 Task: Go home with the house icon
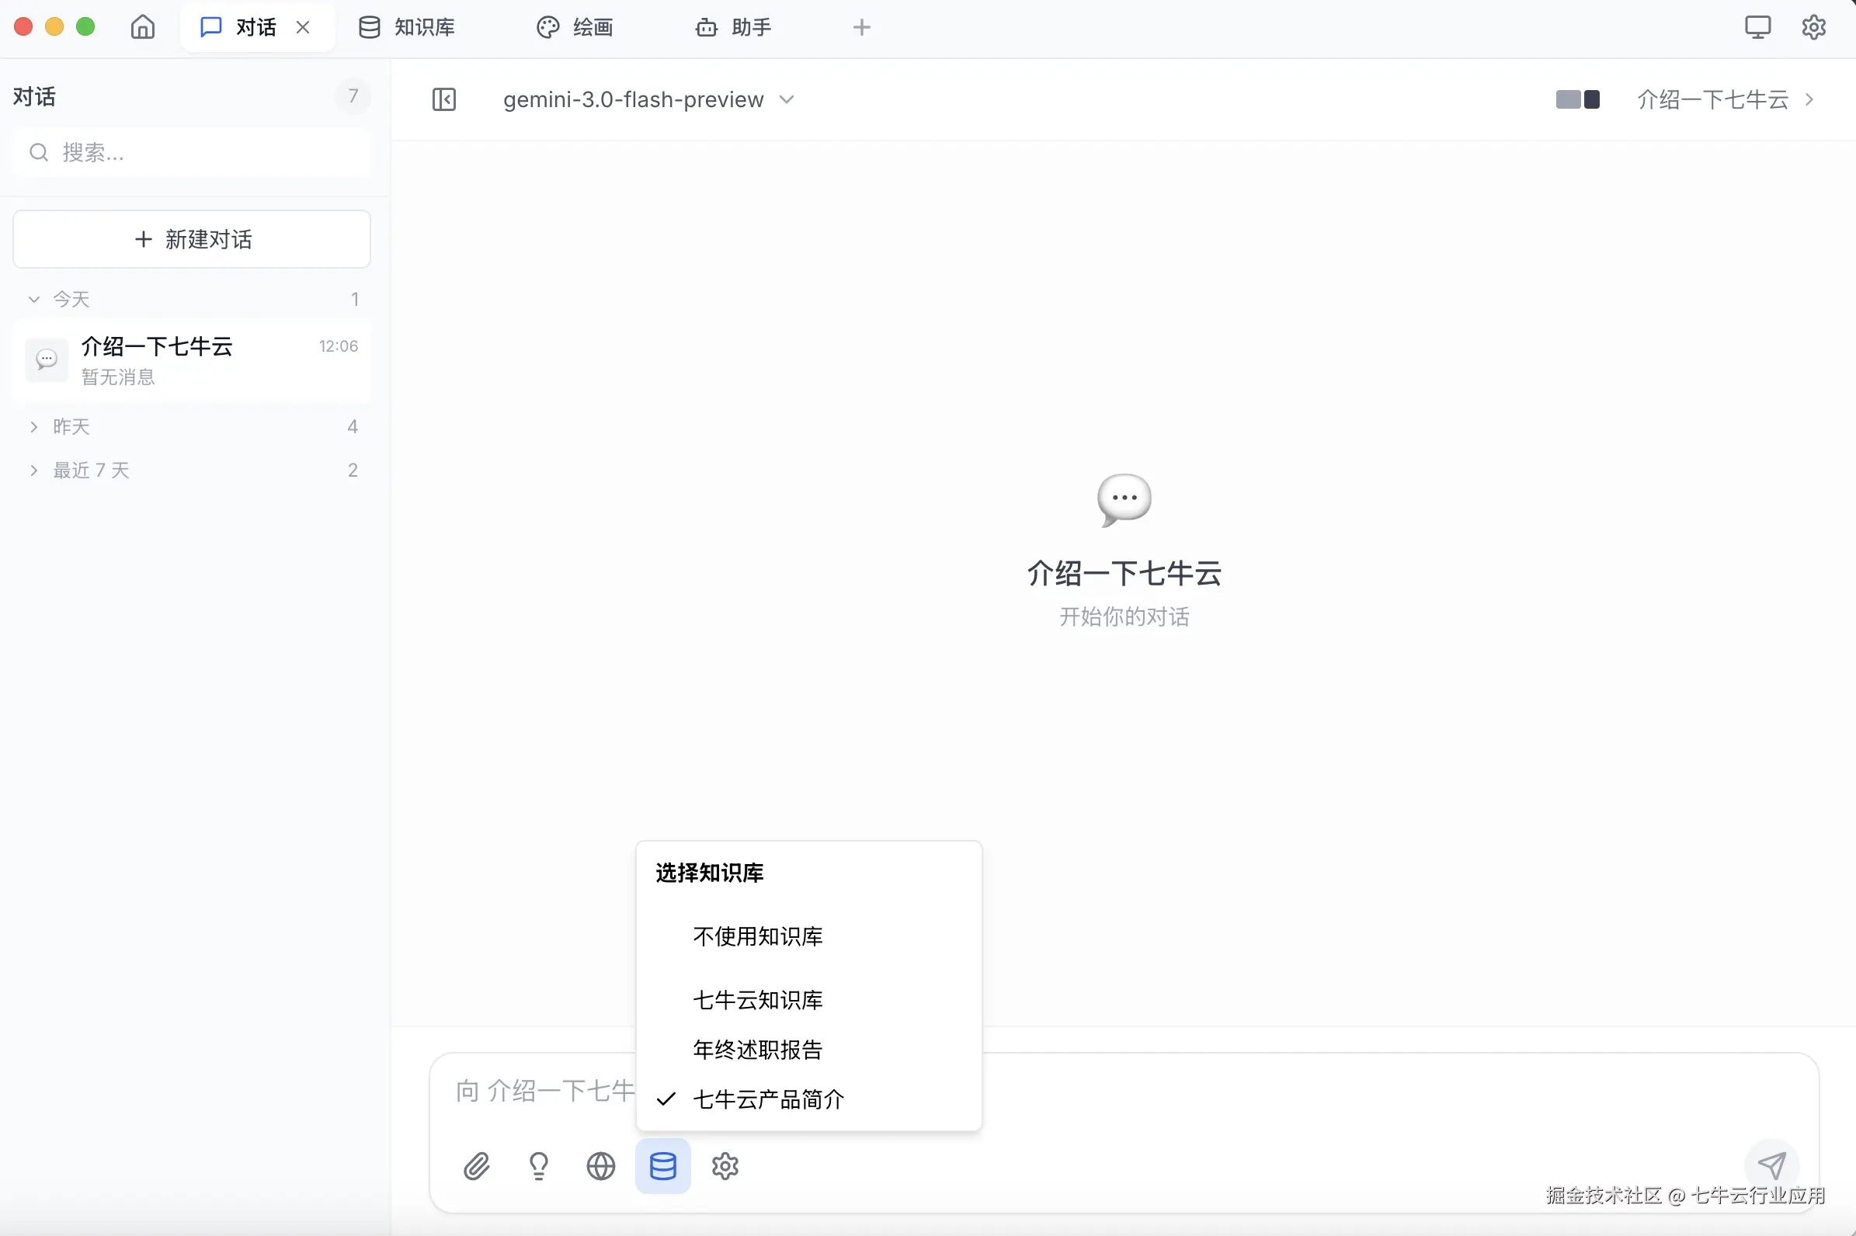(x=143, y=27)
